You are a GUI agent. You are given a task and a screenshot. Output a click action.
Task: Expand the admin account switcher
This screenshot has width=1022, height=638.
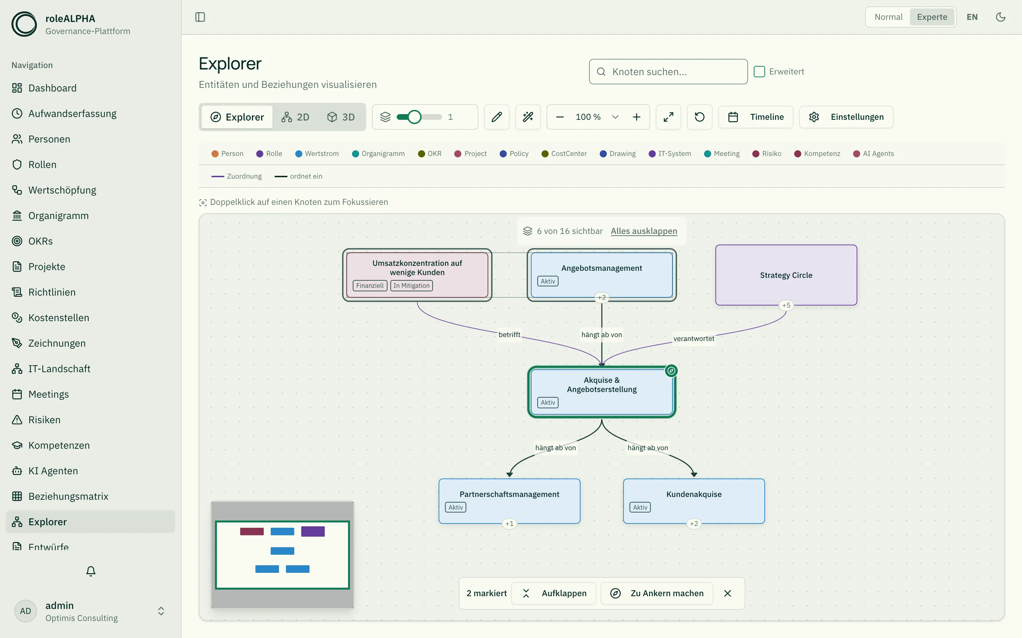[161, 611]
